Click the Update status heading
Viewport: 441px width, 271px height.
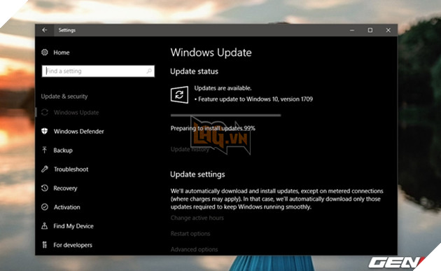[194, 71]
